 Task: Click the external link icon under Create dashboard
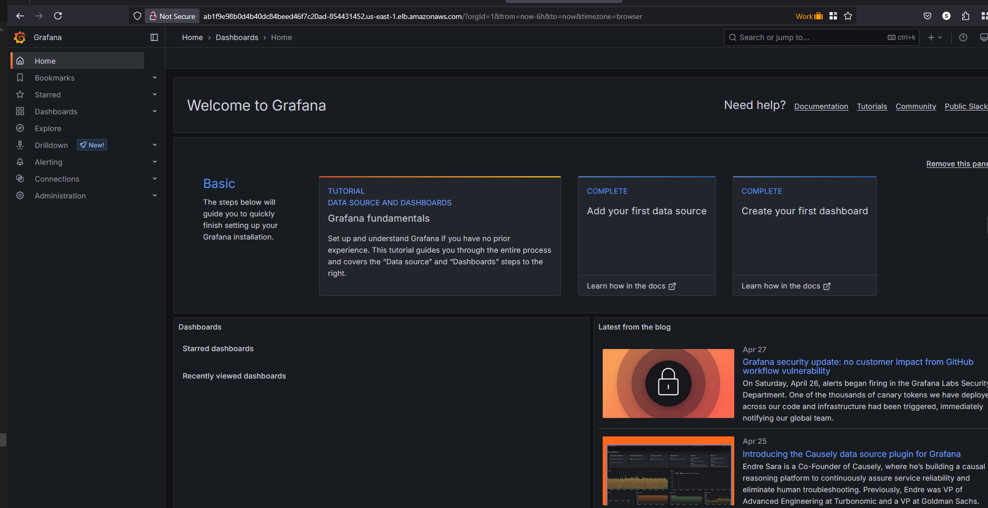tap(827, 286)
